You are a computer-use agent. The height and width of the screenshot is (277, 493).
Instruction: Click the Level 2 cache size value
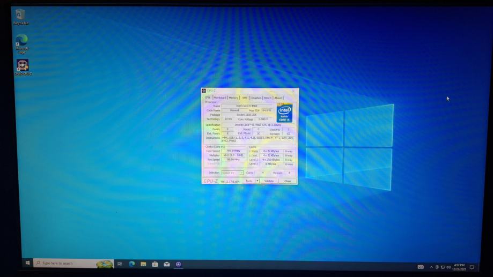point(271,160)
